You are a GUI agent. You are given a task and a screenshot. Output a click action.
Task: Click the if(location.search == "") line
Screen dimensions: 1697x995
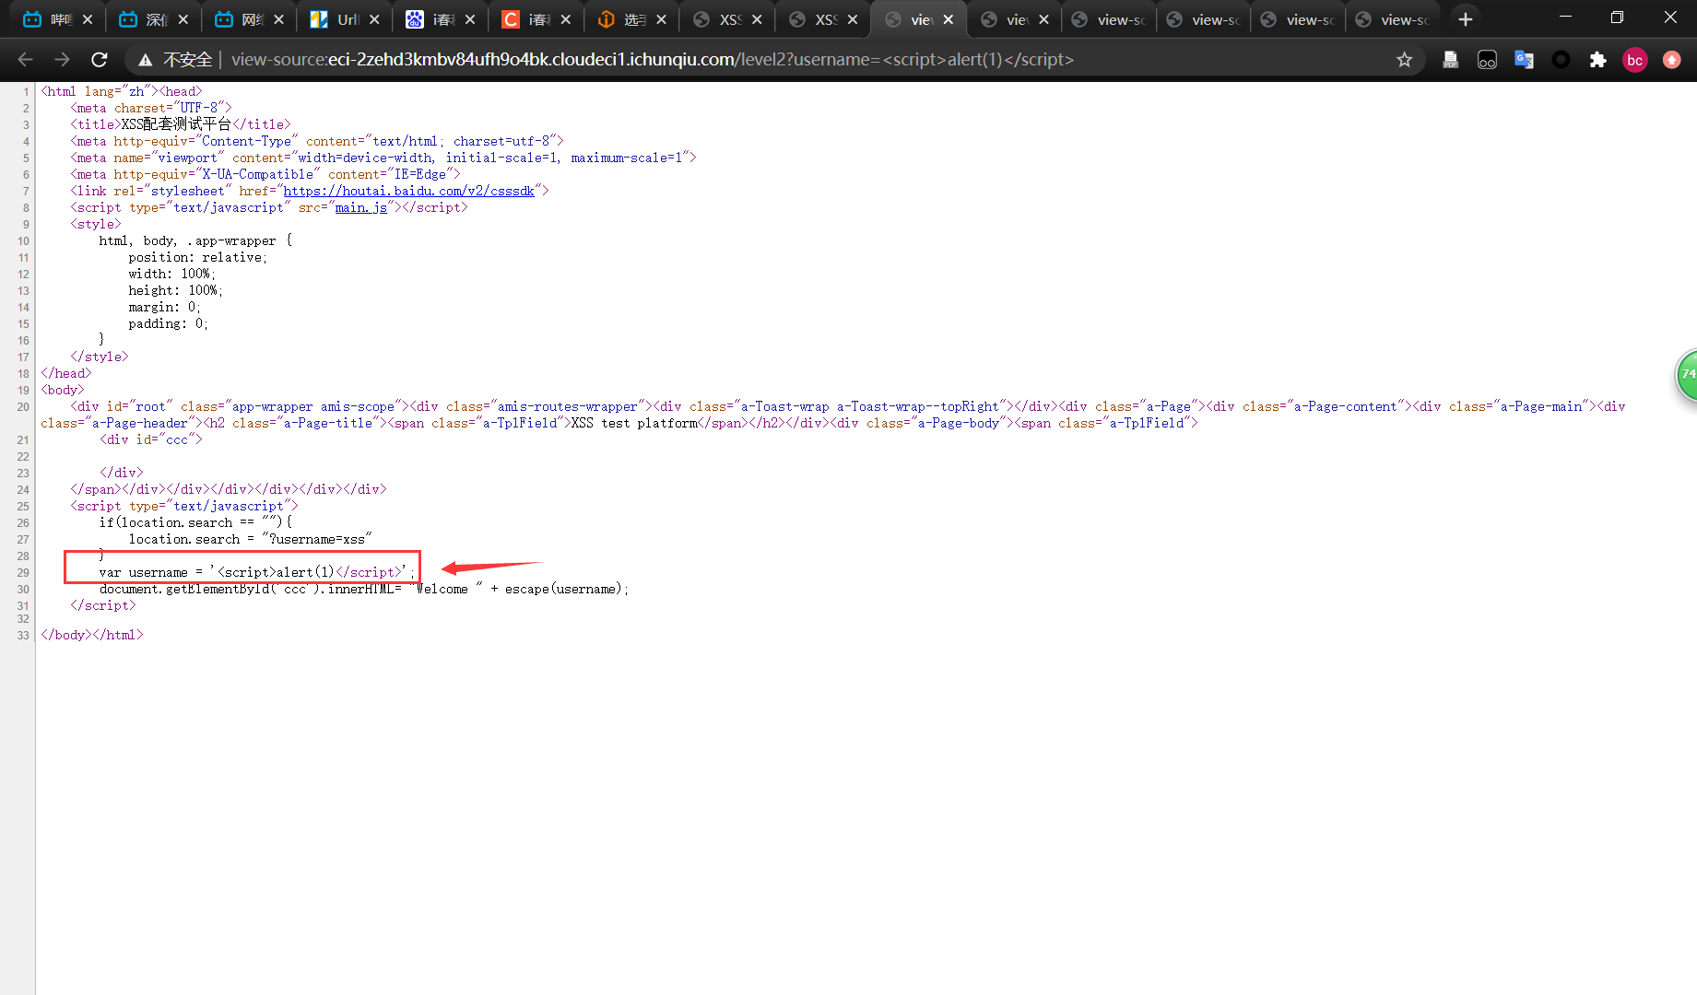coord(195,522)
